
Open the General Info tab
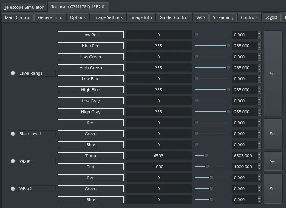tap(50, 17)
